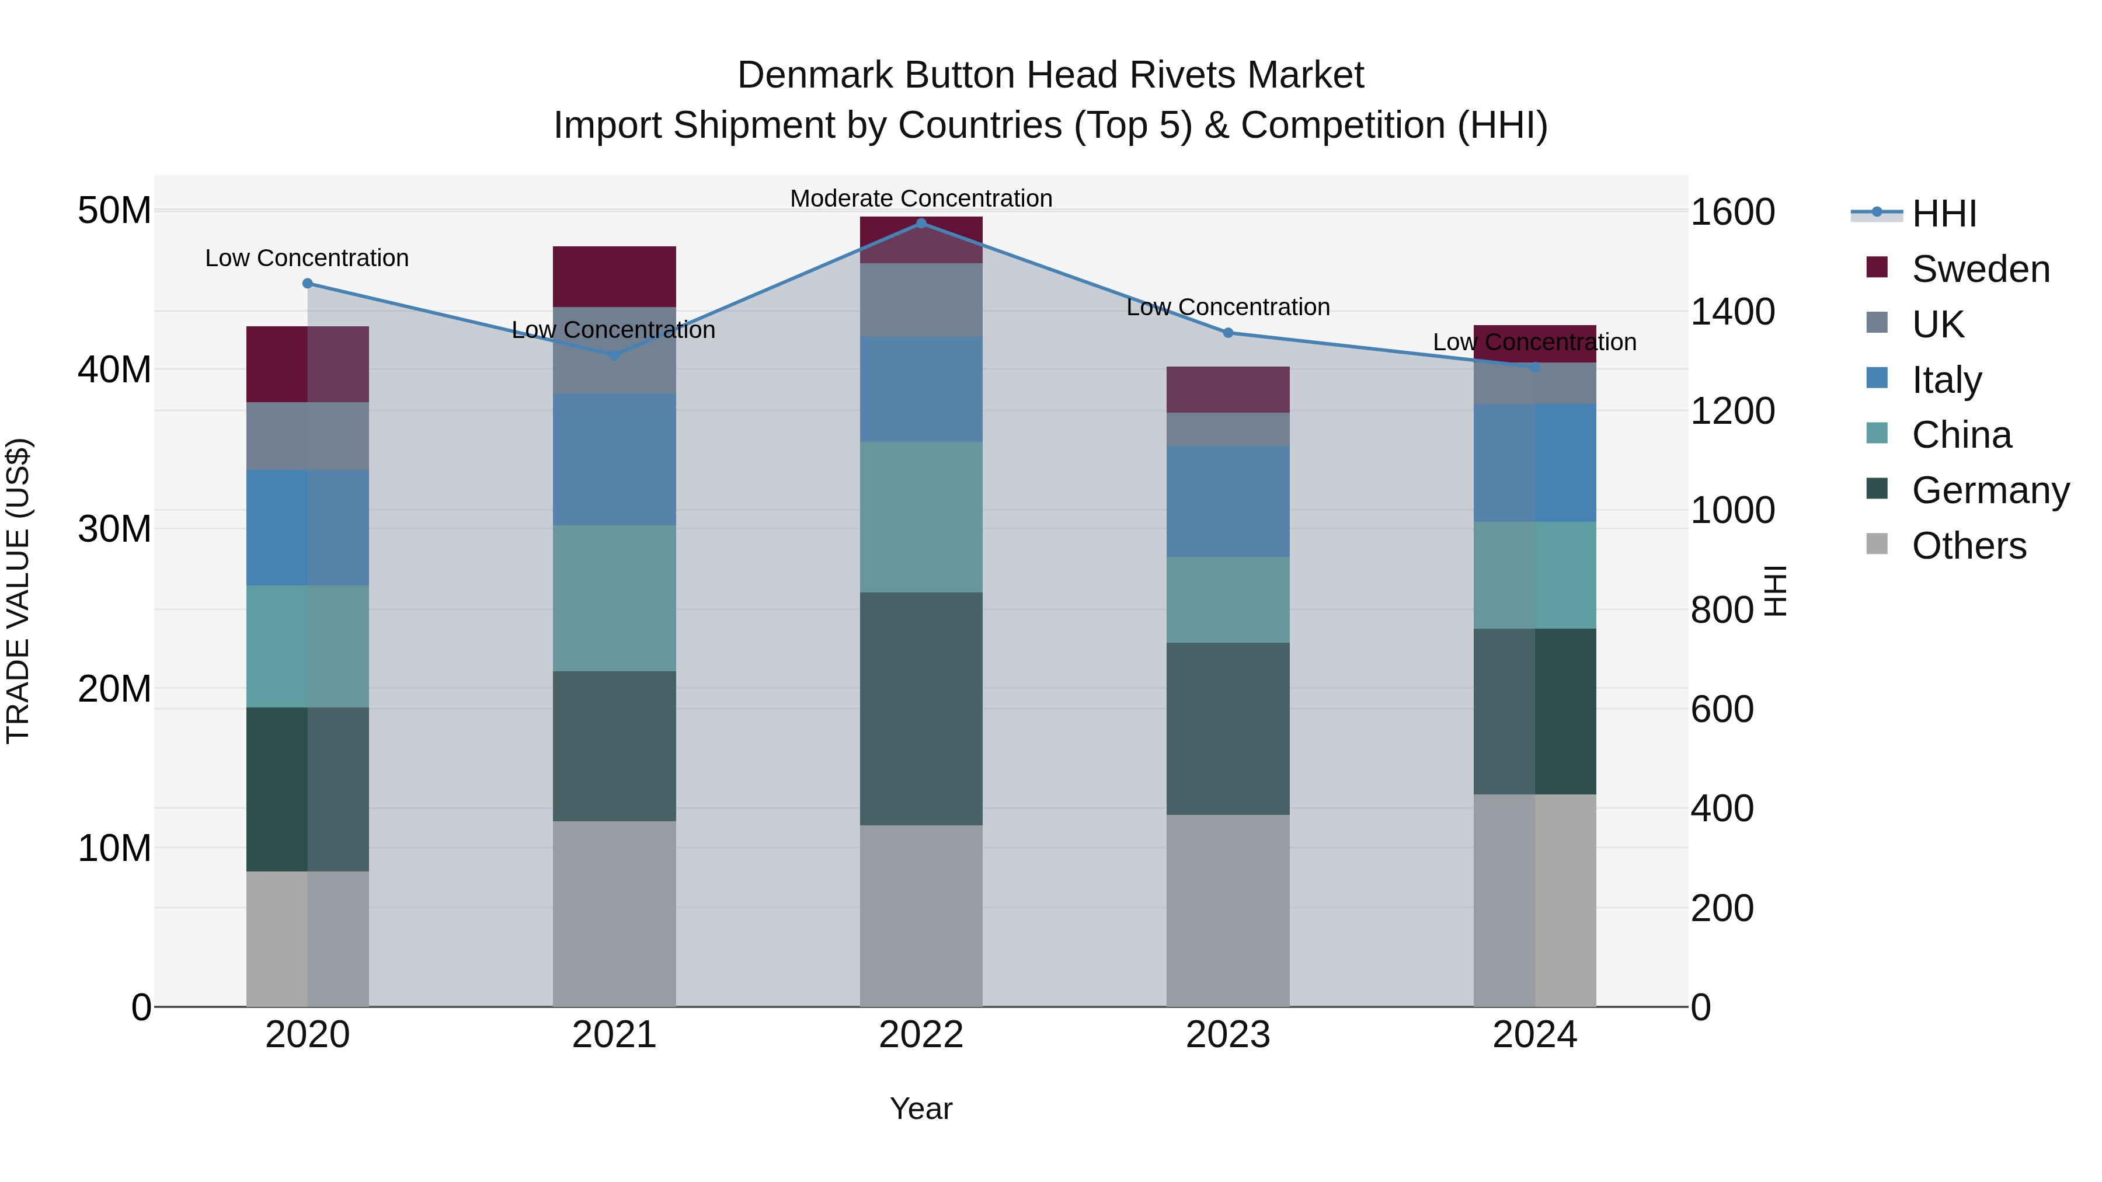Click the China teal legend swatch

[1877, 433]
